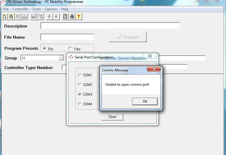Viewport: 226px width, 155px height.
Task: Click the New file toolbar icon
Action: [x=4, y=17]
